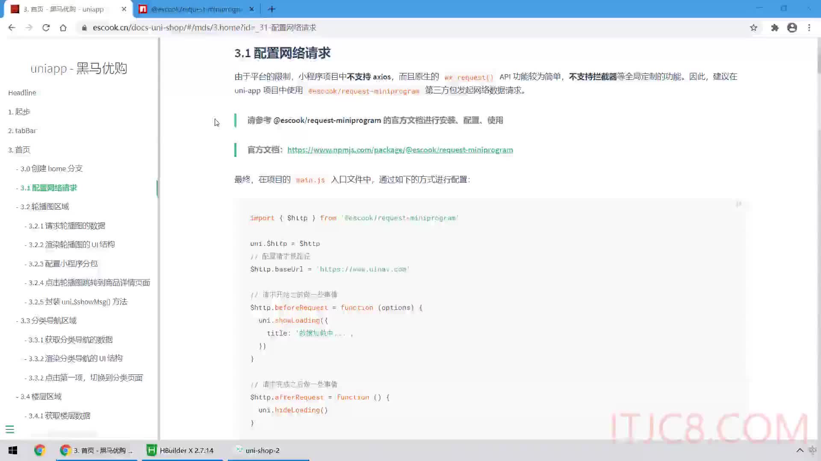Open the Headline sidebar item

click(x=22, y=93)
